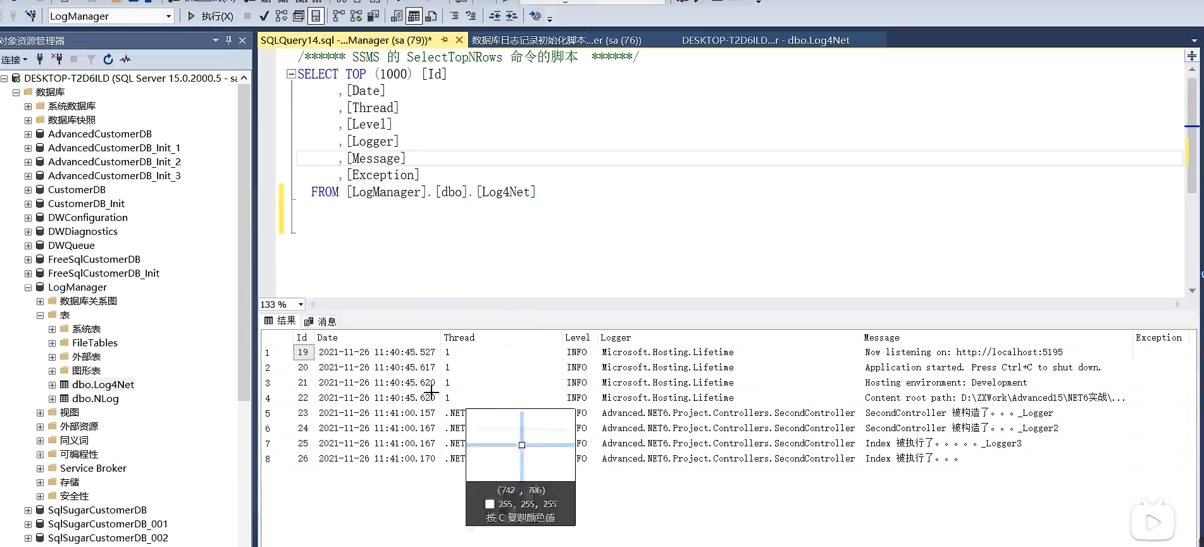Toggle Include Actual Execution Plan
This screenshot has height=547, width=1204.
coord(340,16)
